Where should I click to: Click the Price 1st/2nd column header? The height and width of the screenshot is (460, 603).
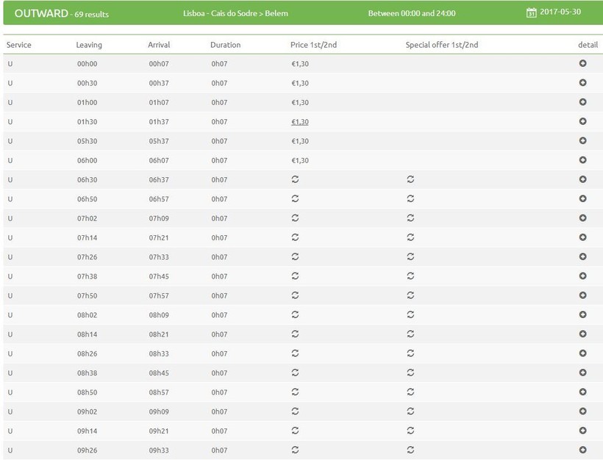(x=313, y=45)
